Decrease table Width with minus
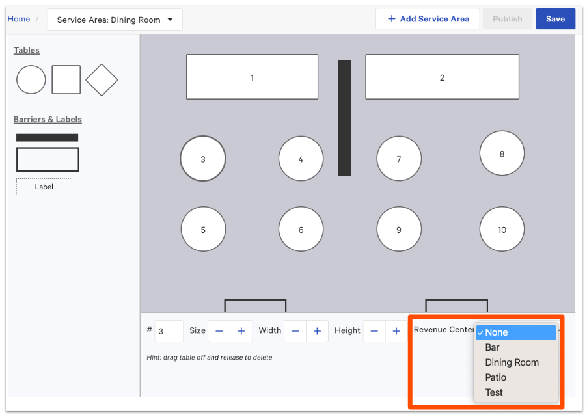The height and width of the screenshot is (417, 587). (295, 331)
